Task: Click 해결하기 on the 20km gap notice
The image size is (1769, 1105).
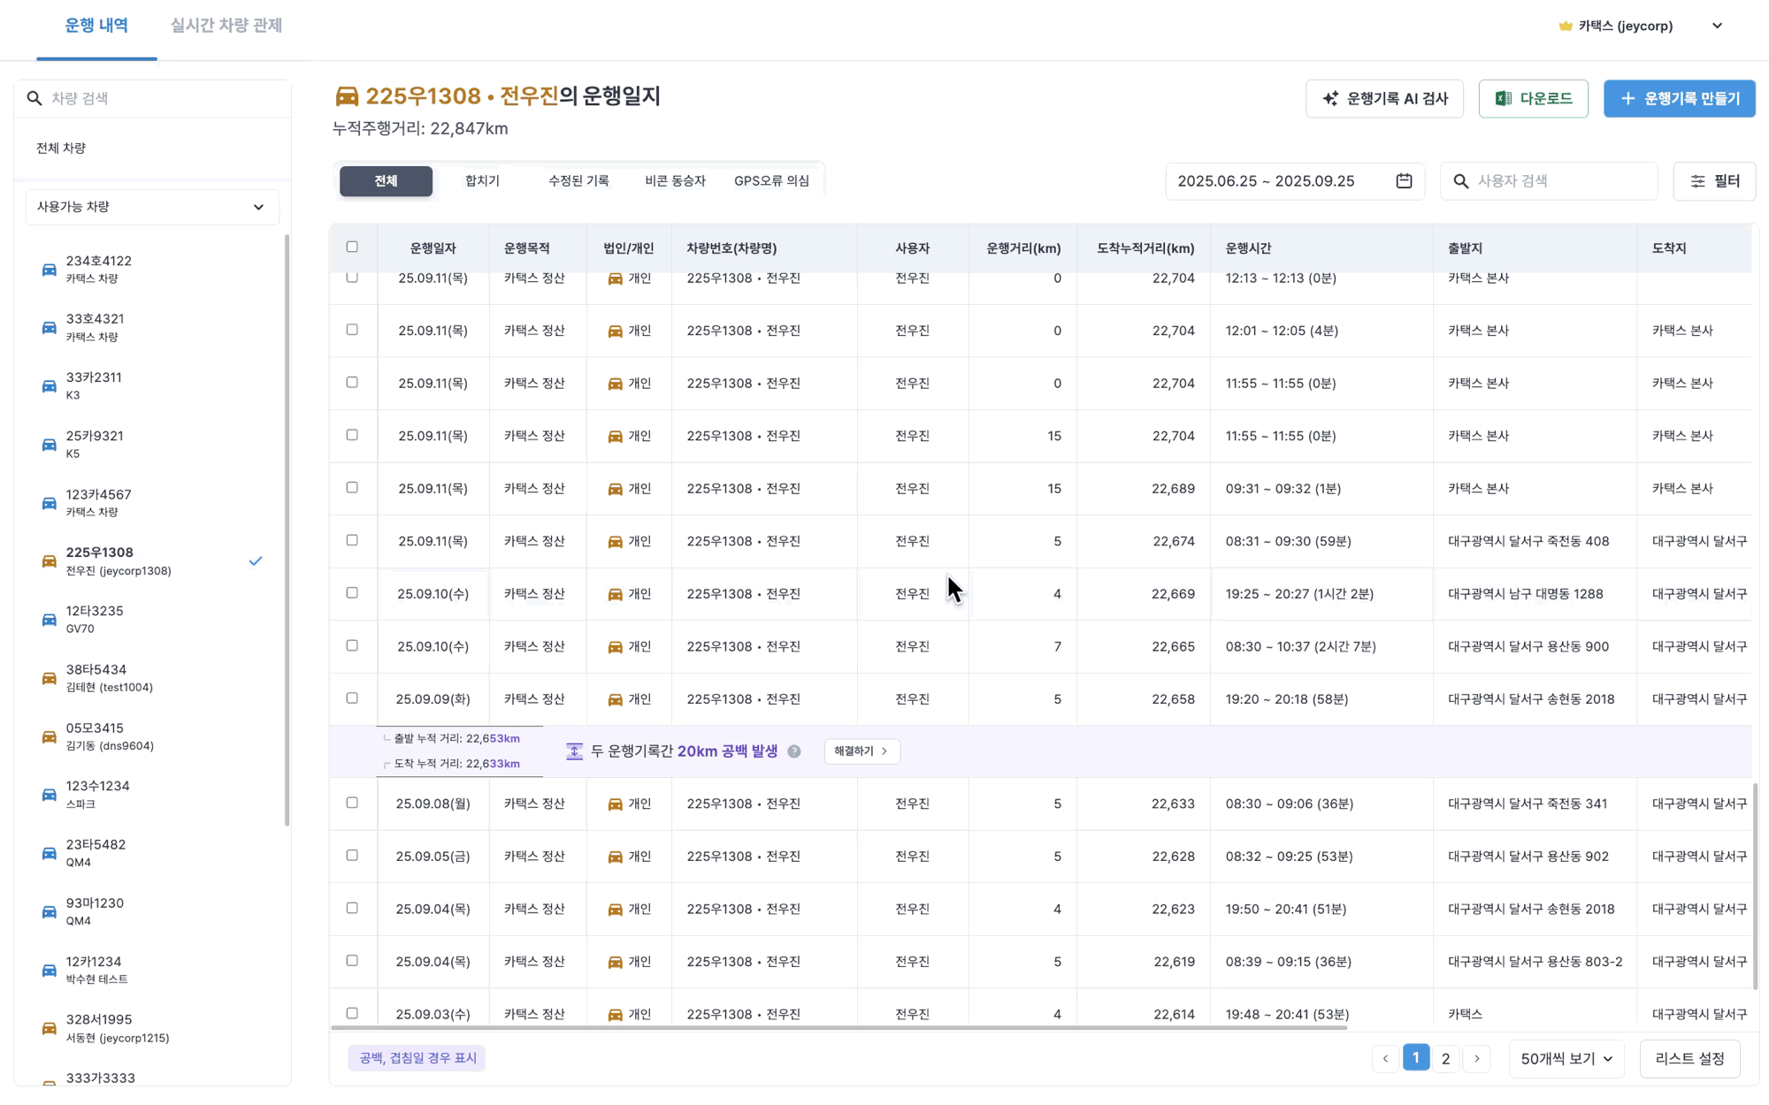Action: point(861,751)
